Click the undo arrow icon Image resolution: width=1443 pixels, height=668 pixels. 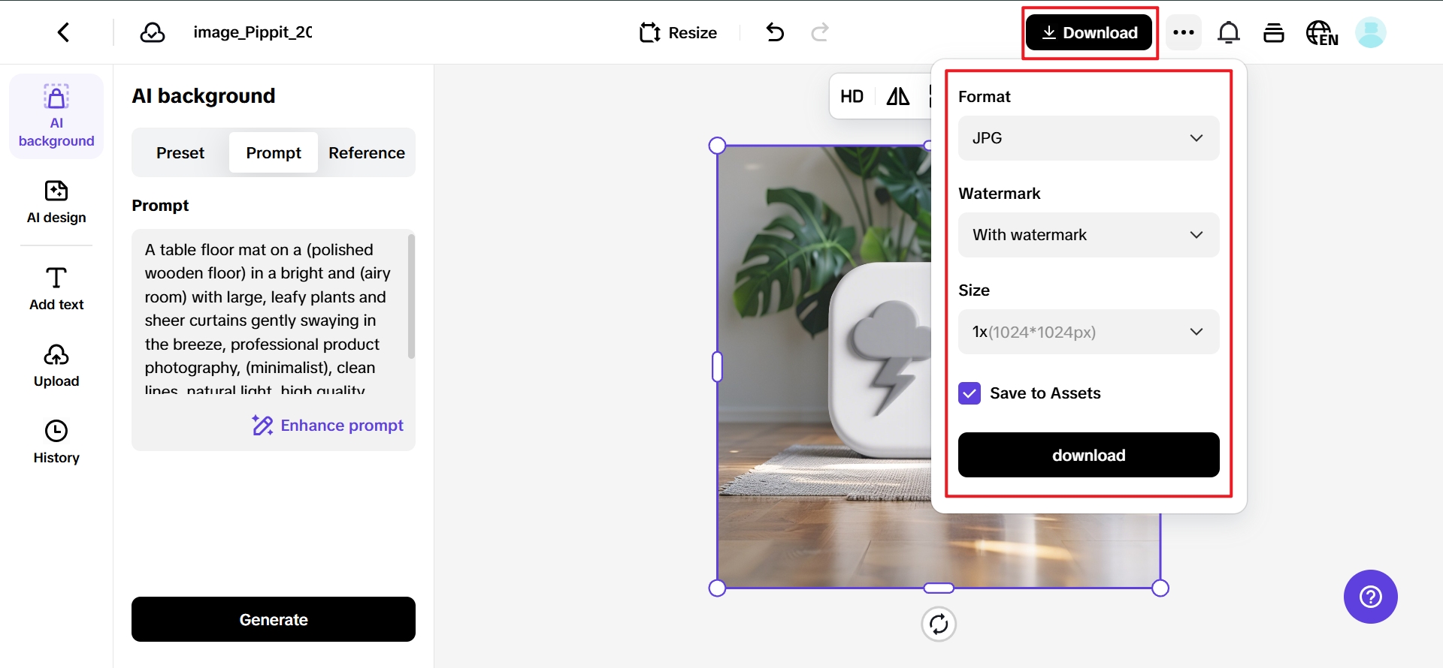click(x=775, y=32)
